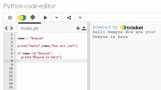
Task: Click the "hello" string on line 4
Action: (x=34, y=46)
